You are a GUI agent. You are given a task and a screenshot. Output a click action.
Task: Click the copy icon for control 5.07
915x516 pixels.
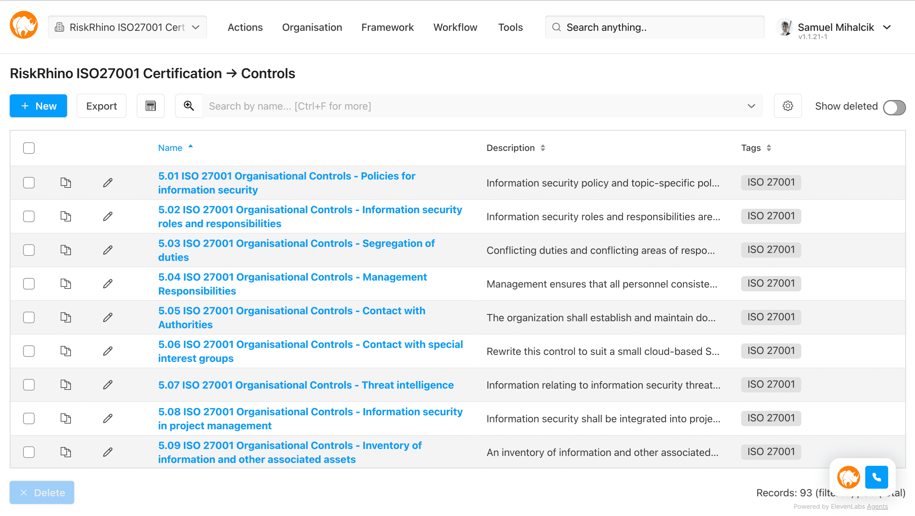pyautogui.click(x=66, y=385)
